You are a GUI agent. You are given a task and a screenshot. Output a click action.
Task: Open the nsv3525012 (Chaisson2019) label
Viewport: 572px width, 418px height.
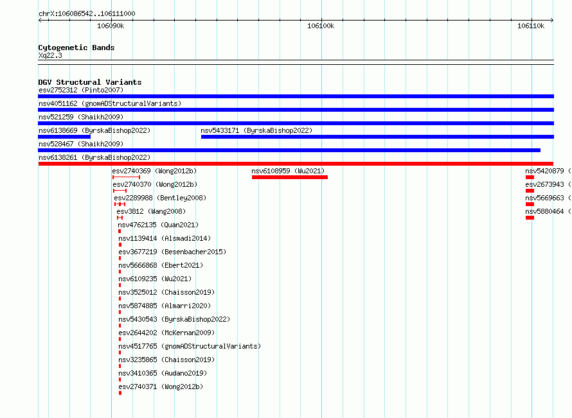(166, 292)
